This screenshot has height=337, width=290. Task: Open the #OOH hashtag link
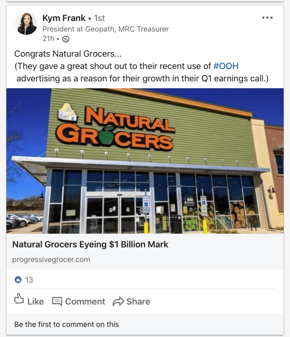(x=226, y=66)
